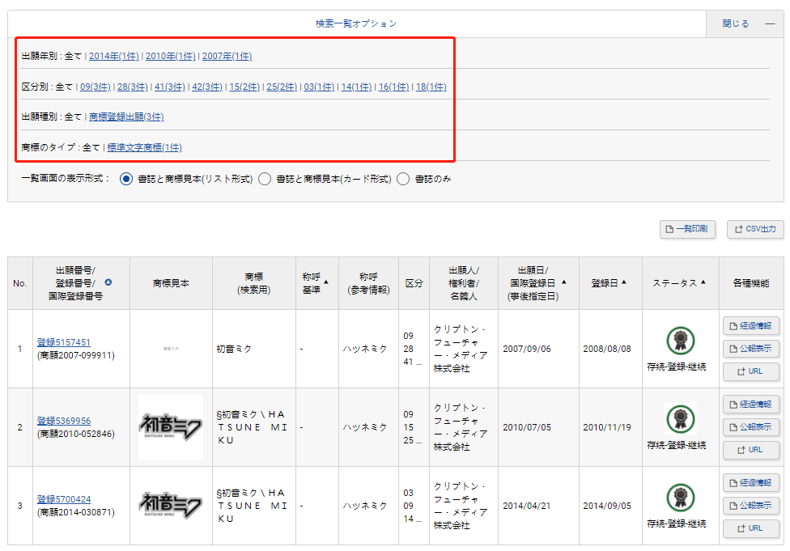This screenshot has height=551, width=790.
Task: Click the status medal icon in row 2
Action: coord(680,418)
